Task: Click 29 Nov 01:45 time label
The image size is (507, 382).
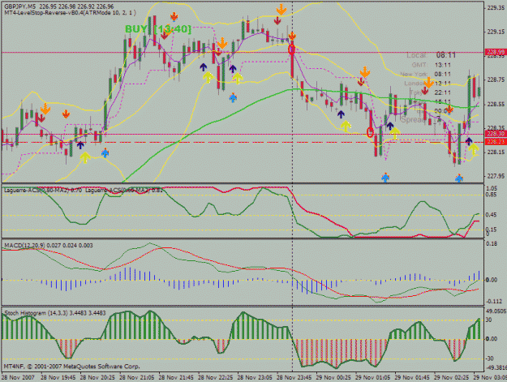Action: 412,377
